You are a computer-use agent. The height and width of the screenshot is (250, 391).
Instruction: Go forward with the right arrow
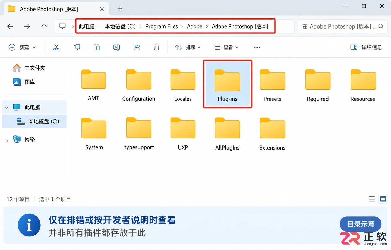(x=27, y=26)
